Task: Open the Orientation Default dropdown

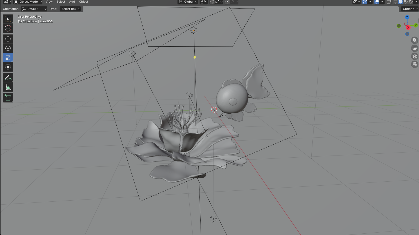Action: tap(34, 9)
